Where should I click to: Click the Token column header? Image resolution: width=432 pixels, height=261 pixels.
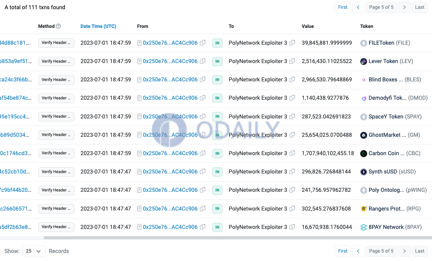[x=366, y=26]
